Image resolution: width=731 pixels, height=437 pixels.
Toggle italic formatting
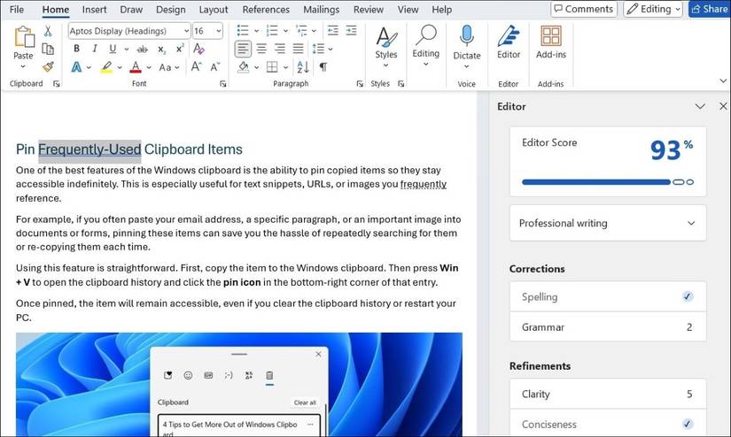pos(95,49)
